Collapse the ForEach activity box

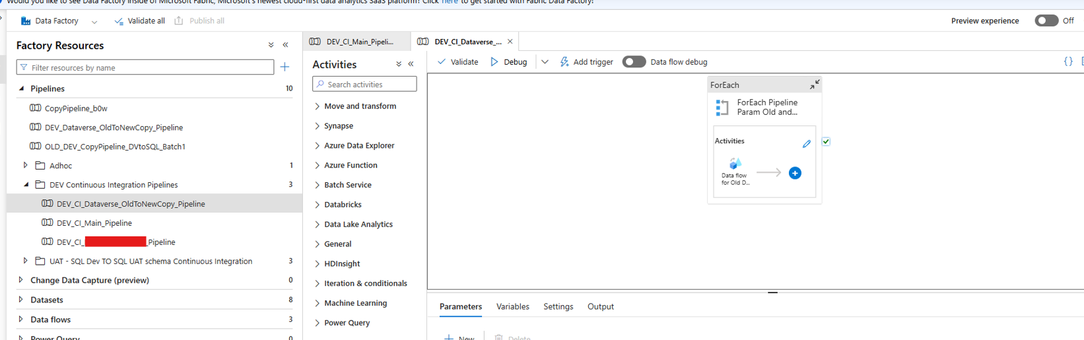coord(815,85)
